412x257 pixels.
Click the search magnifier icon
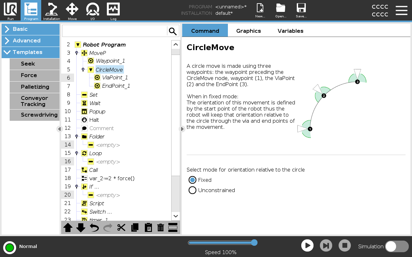[x=173, y=31]
